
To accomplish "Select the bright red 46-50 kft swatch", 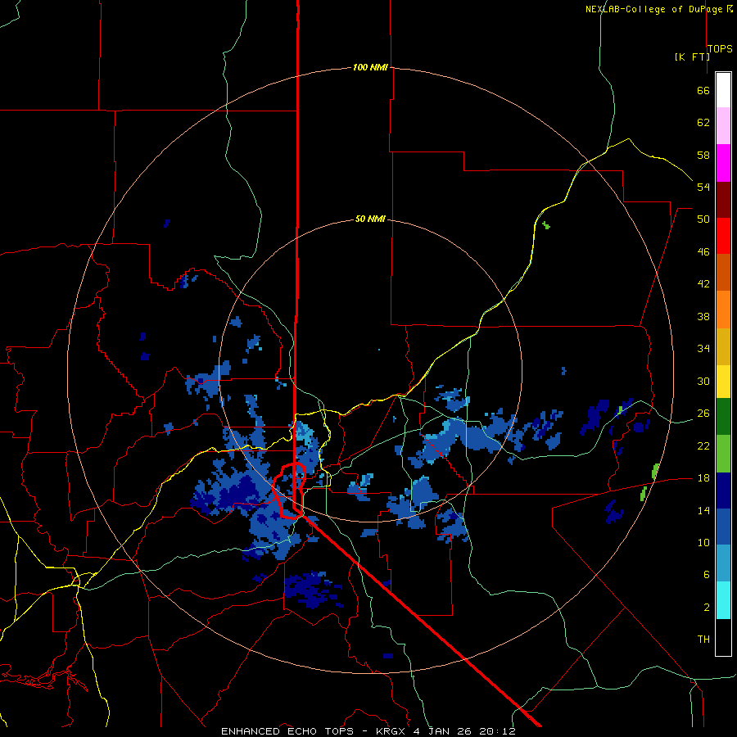I will click(x=723, y=236).
